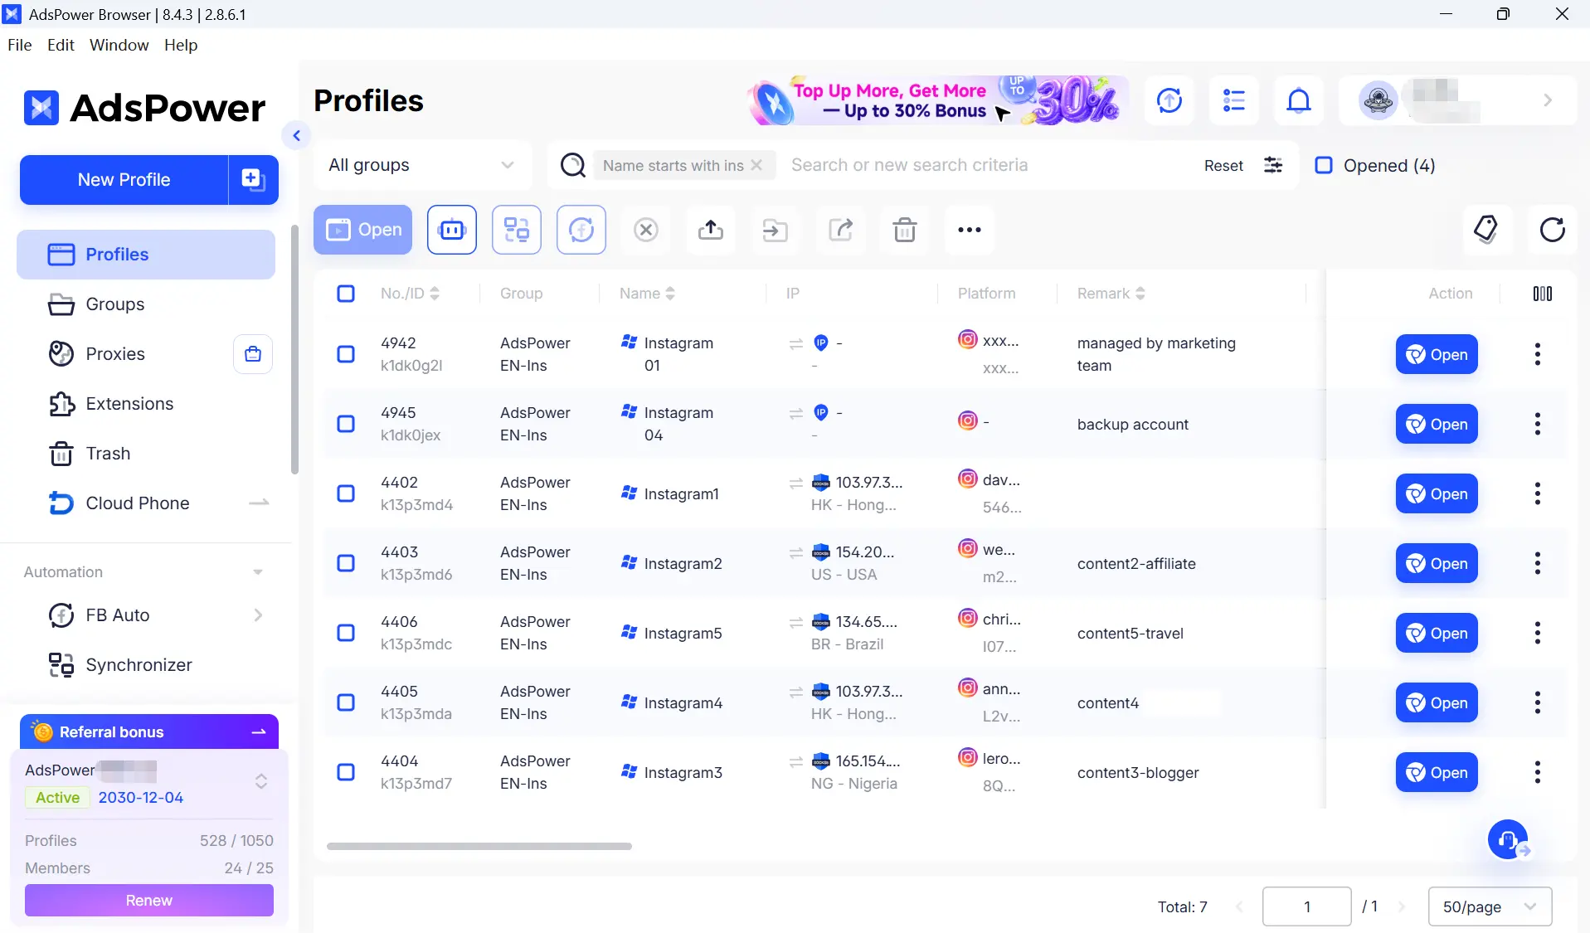This screenshot has height=933, width=1590.
Task: Collapse the Automation section arrow
Action: click(258, 572)
